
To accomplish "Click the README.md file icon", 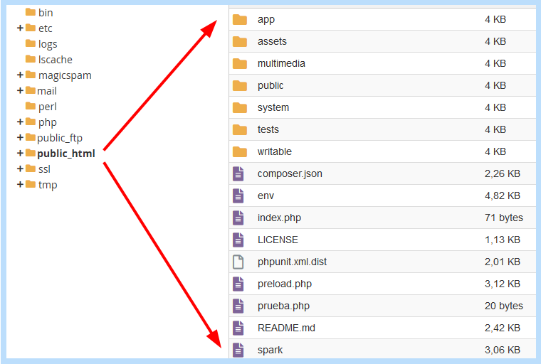I will (238, 328).
